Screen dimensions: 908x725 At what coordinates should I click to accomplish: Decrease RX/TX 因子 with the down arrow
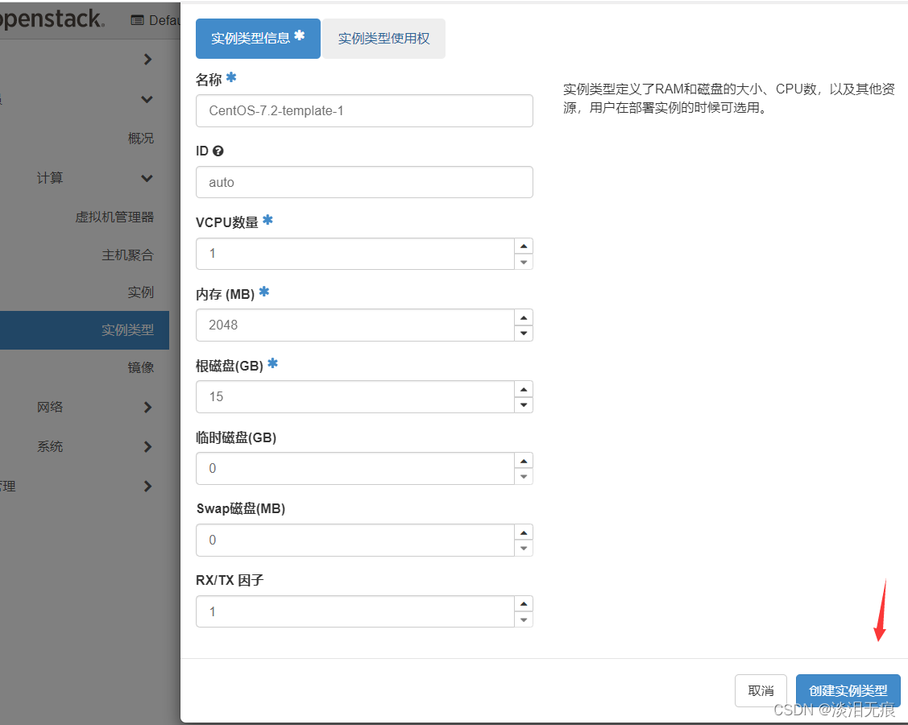(x=524, y=619)
